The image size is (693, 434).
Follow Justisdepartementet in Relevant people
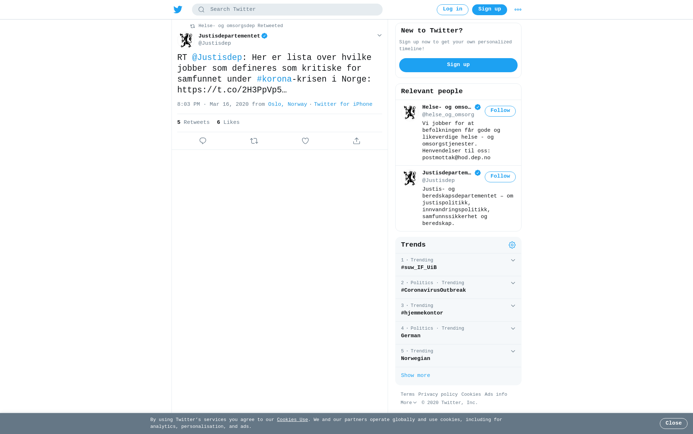(x=500, y=177)
